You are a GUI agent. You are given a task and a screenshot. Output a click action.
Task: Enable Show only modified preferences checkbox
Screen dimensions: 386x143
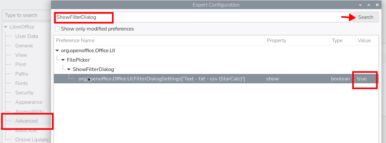tap(57, 29)
